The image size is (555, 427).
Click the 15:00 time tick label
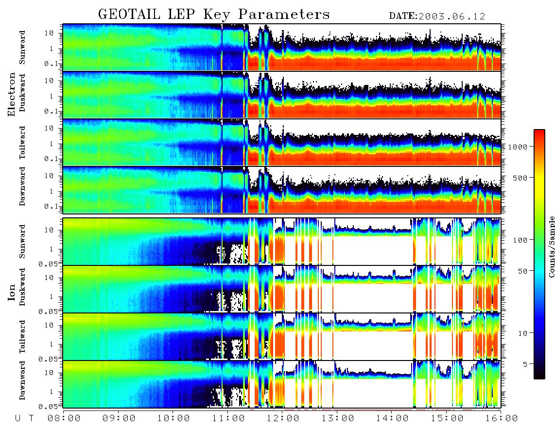pyautogui.click(x=447, y=419)
